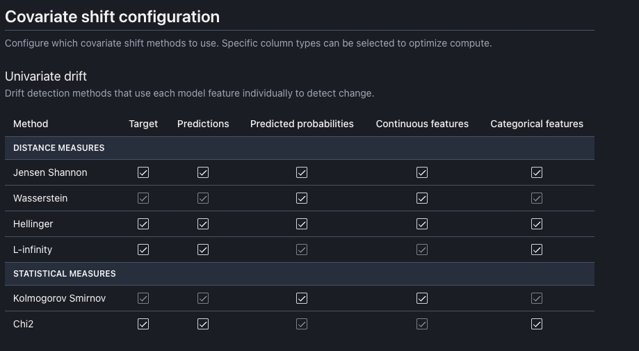Toggle Chi2 Categorical features checkbox
Screen dimensions: 639x351
537,324
